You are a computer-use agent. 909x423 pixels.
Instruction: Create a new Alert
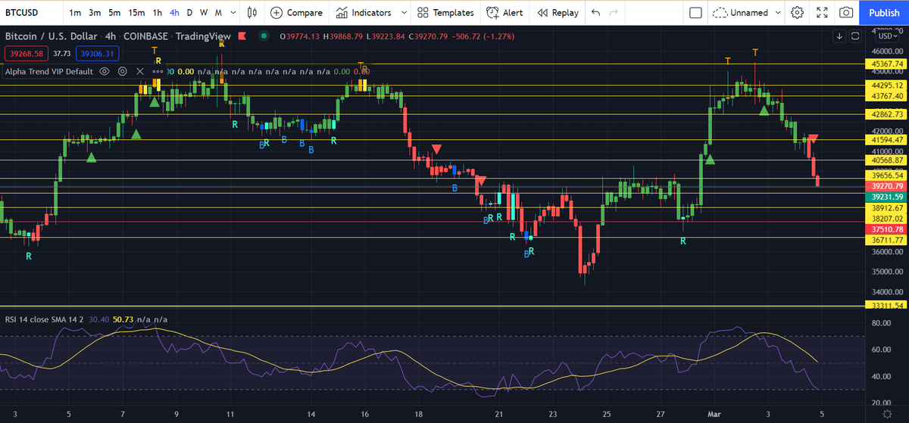504,13
